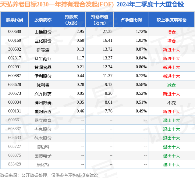195x178 pixels.
Task: Select the 巨化股份 stock name
Action: click(x=43, y=41)
